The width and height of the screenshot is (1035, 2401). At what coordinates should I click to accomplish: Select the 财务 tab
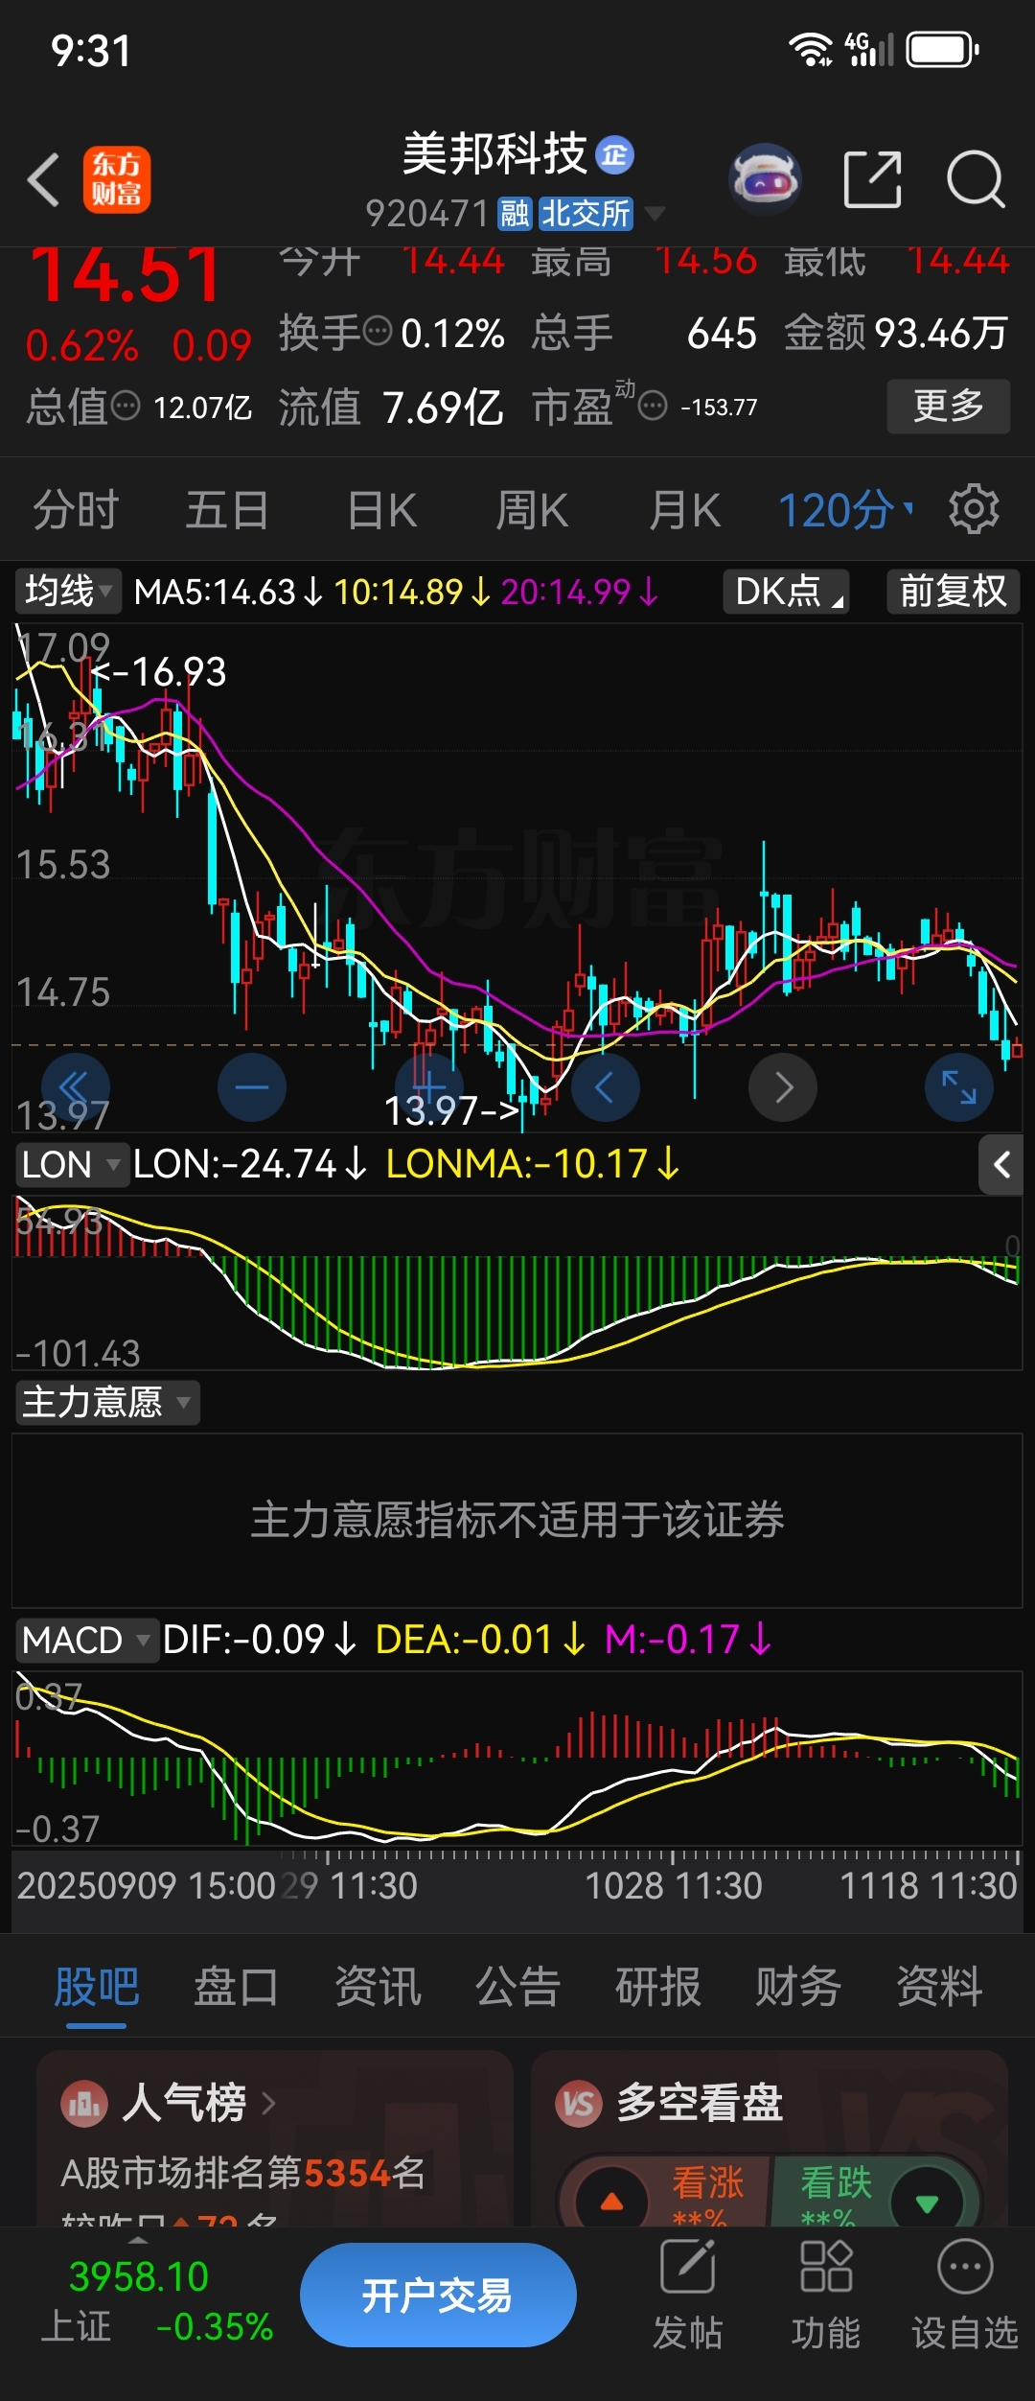point(798,1987)
